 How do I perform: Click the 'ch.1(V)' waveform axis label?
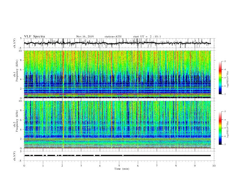point(15,43)
